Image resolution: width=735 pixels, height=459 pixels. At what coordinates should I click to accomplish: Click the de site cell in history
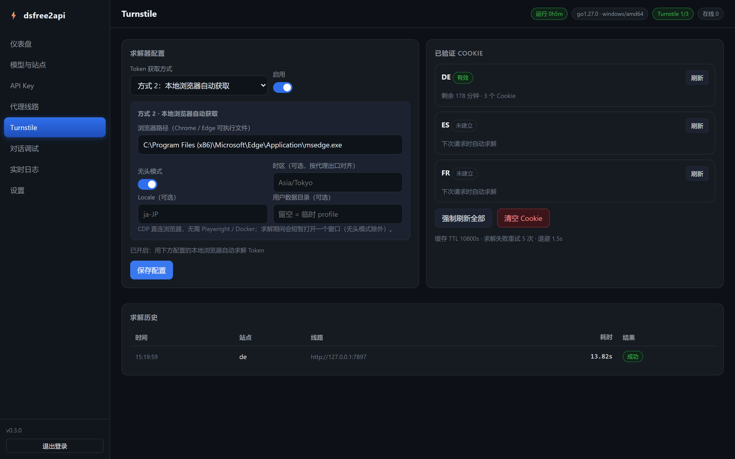pos(243,357)
